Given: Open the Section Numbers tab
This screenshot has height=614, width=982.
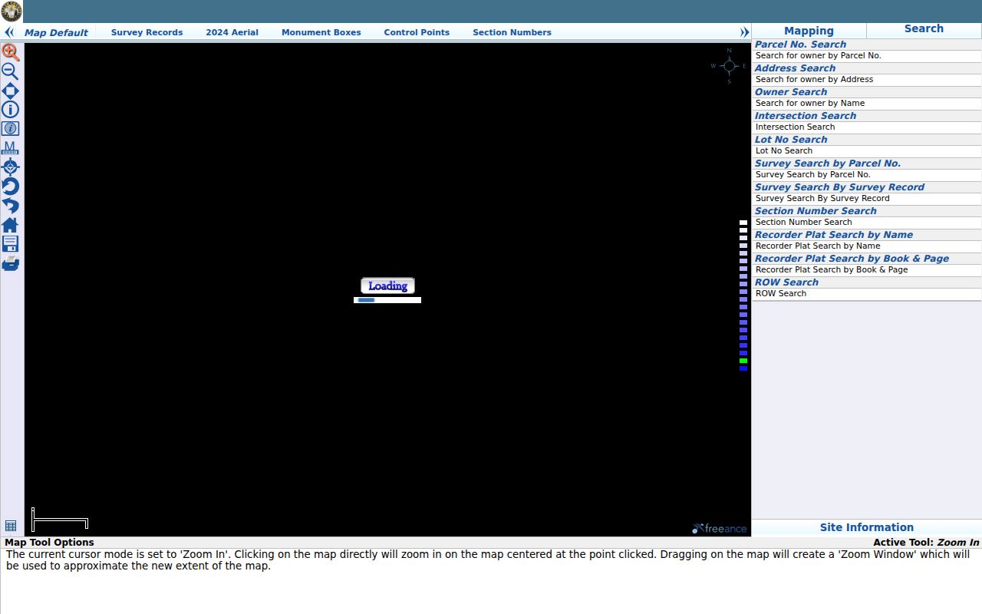Looking at the screenshot, I should click(512, 32).
